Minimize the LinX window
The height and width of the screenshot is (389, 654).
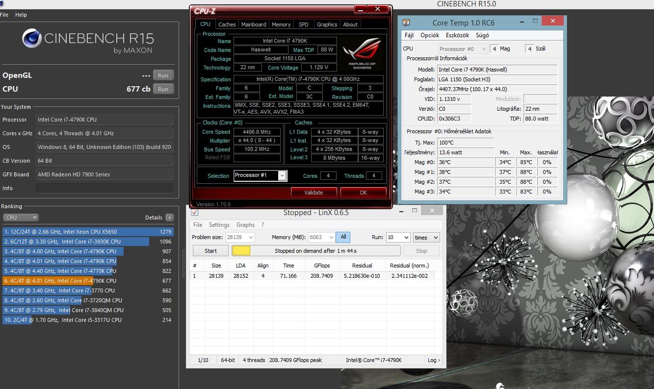click(401, 211)
